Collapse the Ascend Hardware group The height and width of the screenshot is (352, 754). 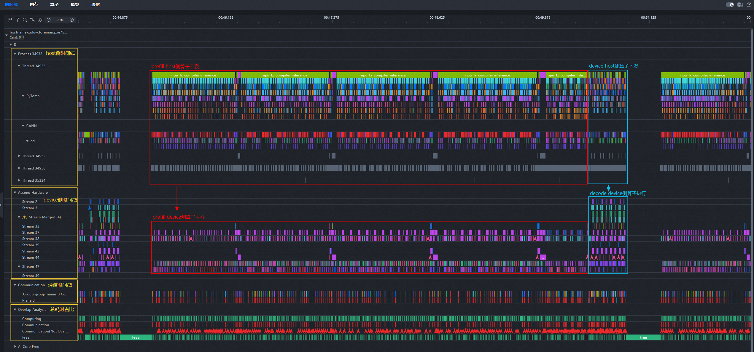(15, 193)
